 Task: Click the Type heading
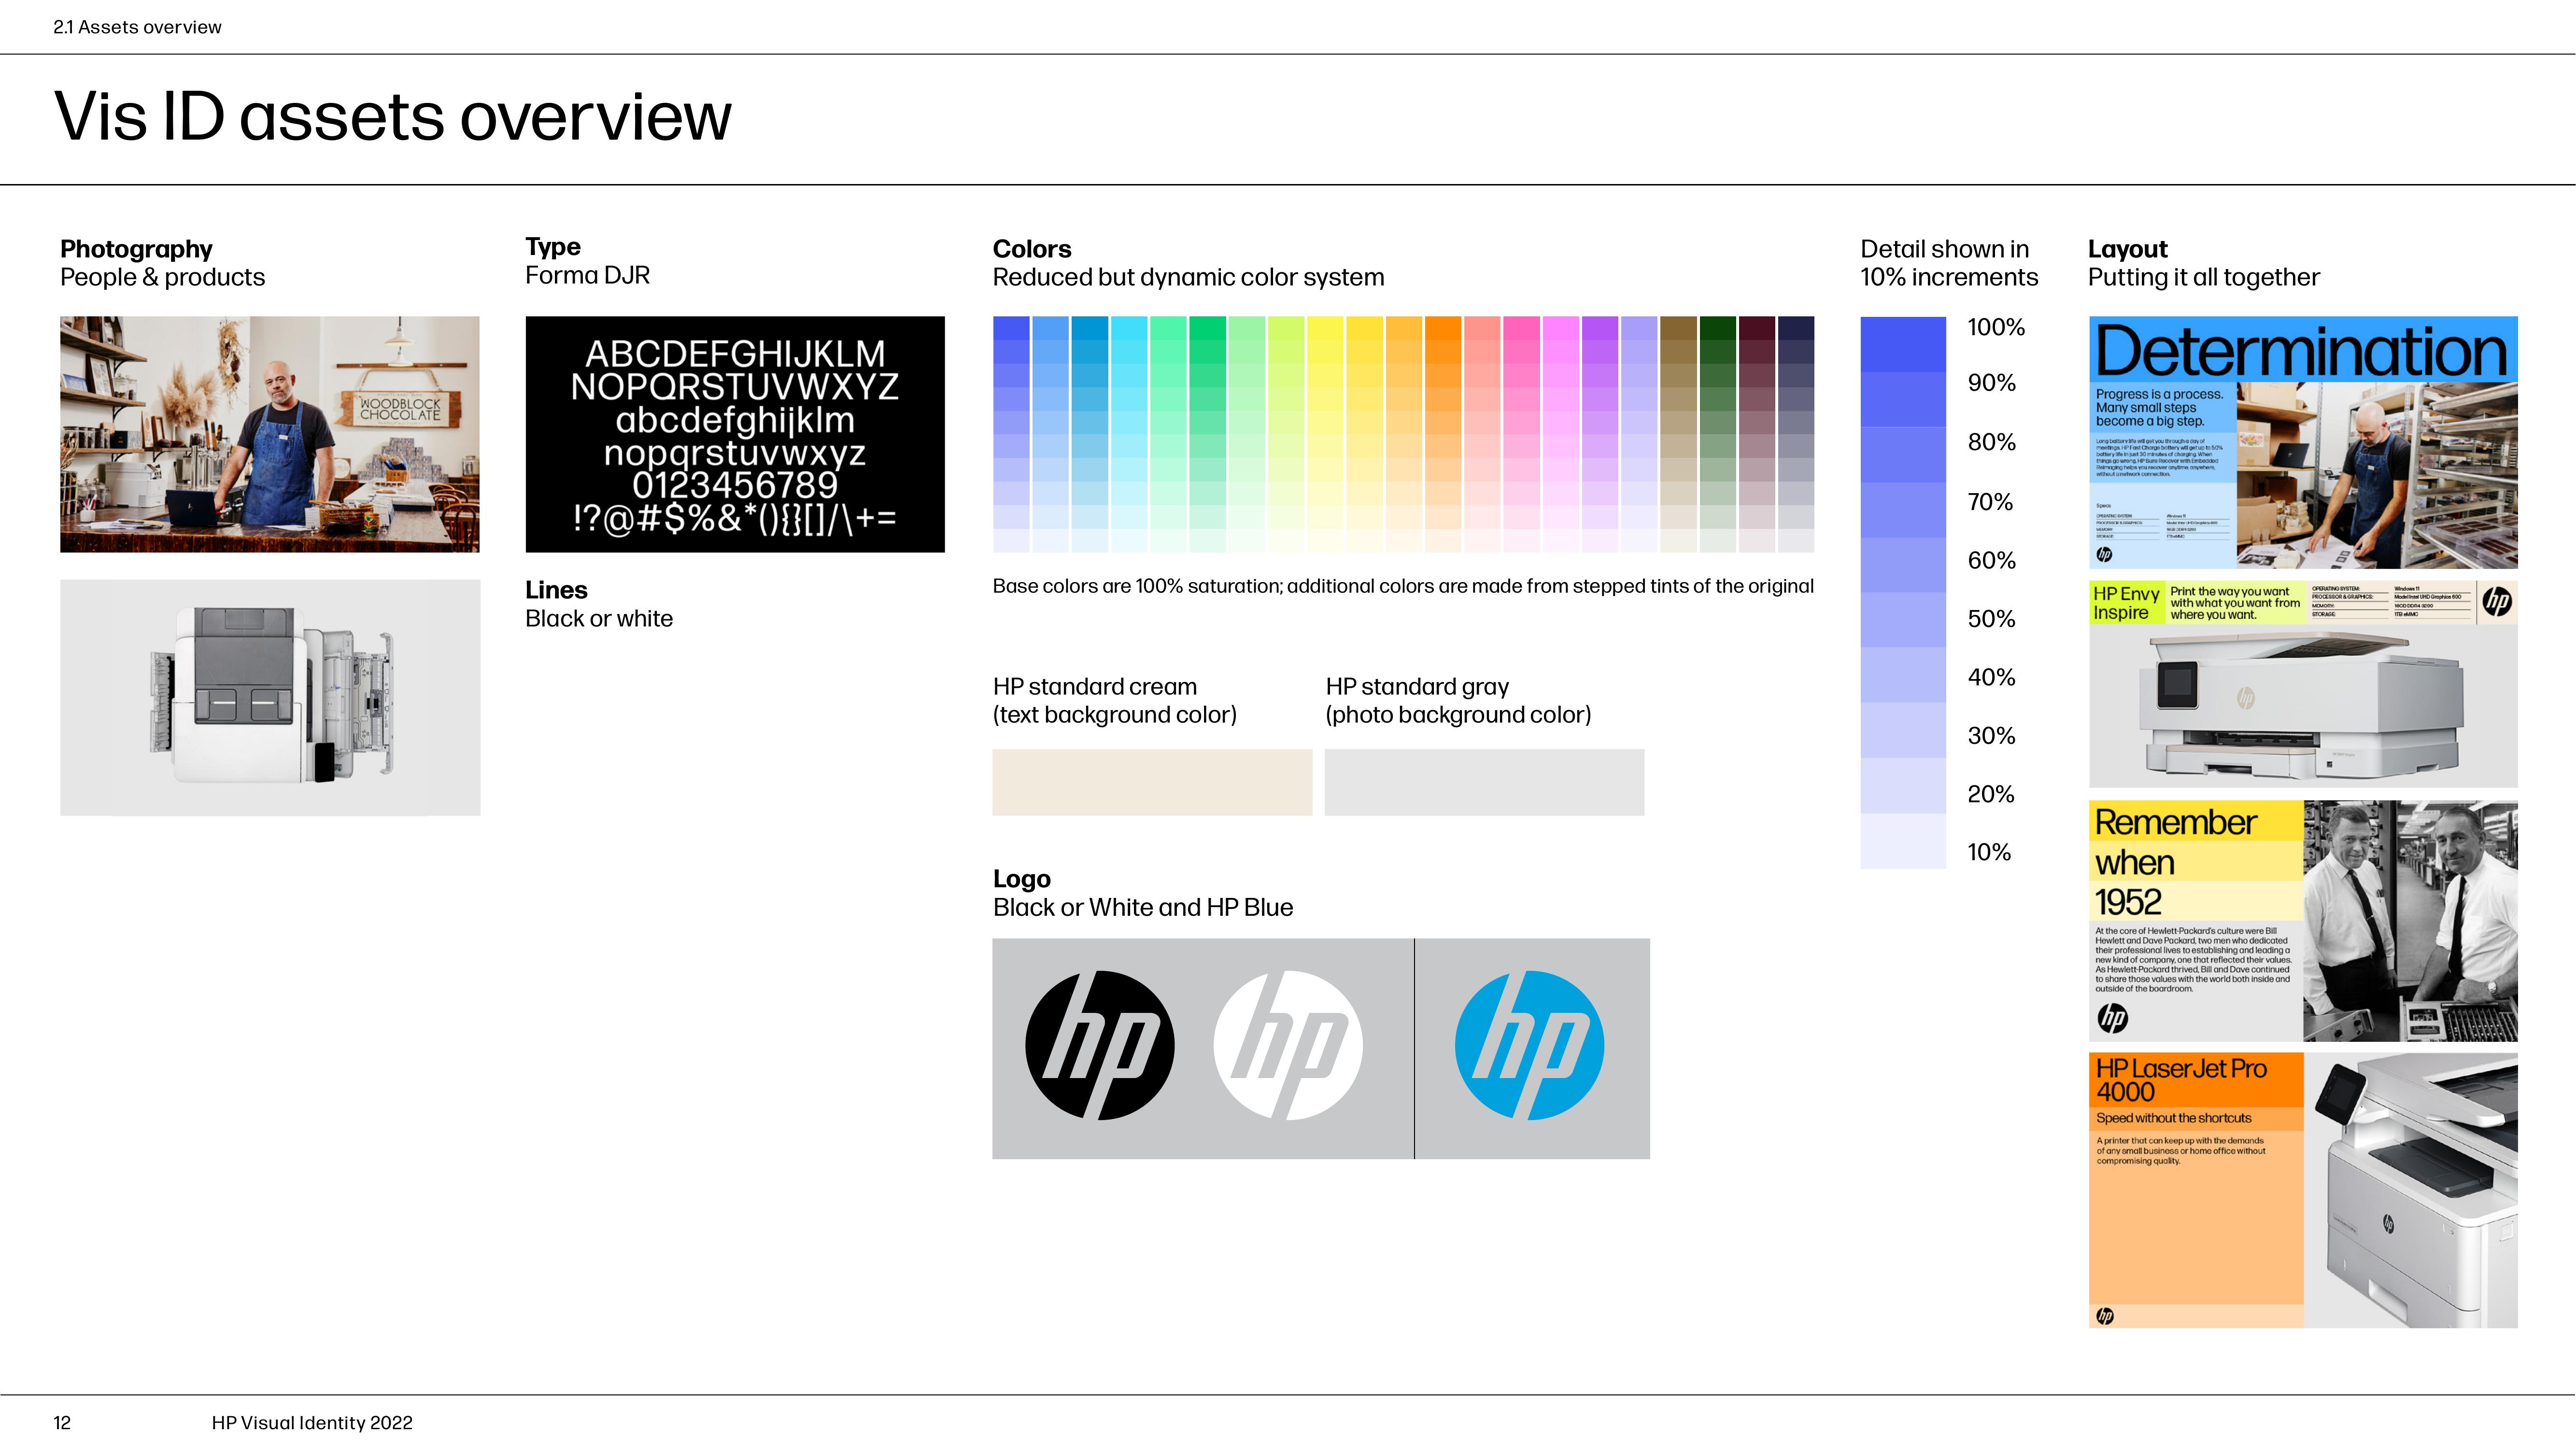point(553,247)
